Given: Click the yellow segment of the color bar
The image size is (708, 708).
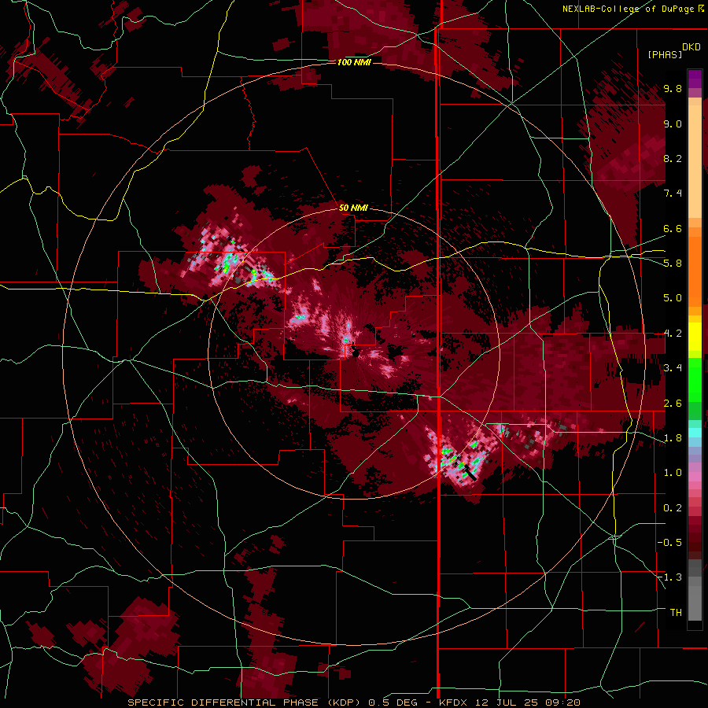Looking at the screenshot, I should point(695,337).
